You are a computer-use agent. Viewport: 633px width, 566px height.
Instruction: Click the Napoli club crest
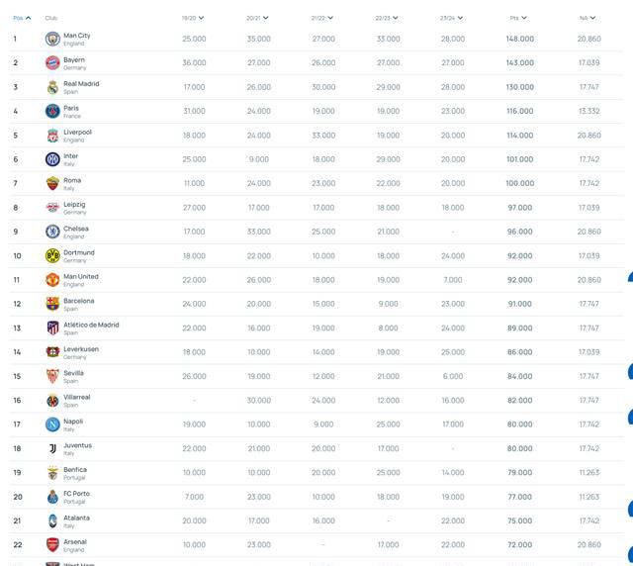click(x=52, y=424)
